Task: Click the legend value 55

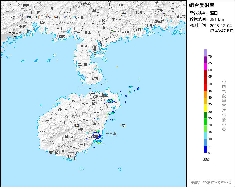Action: click(x=210, y=77)
